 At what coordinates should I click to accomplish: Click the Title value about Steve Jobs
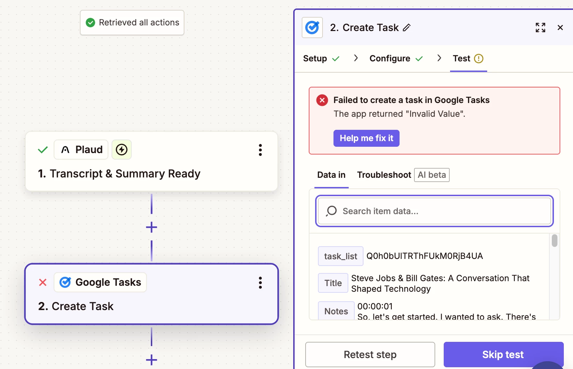coord(440,283)
